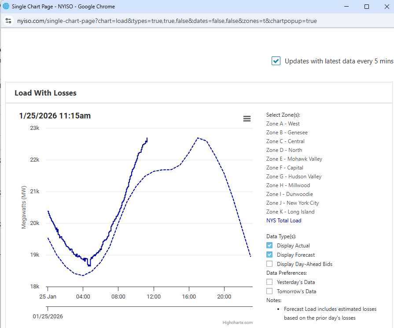Click the NYISO globe favicon in title bar

(6, 6)
